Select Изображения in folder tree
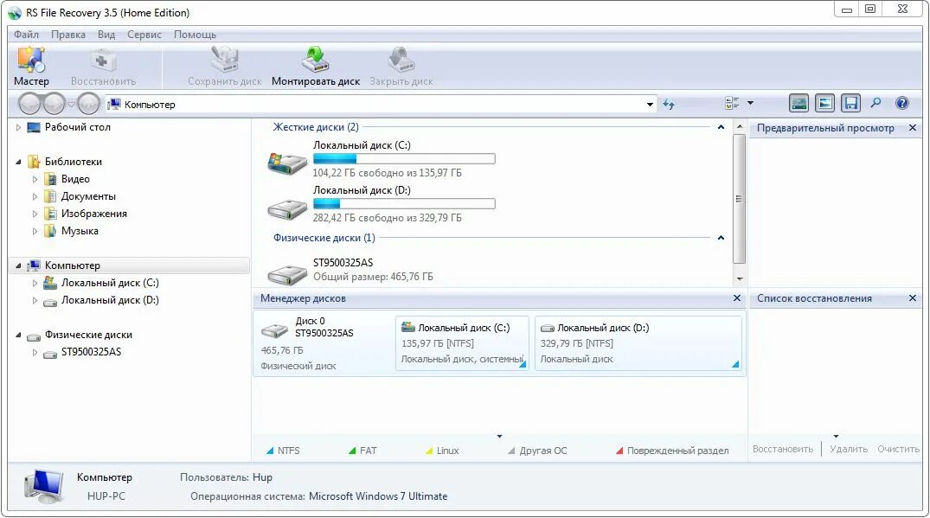 pyautogui.click(x=93, y=214)
